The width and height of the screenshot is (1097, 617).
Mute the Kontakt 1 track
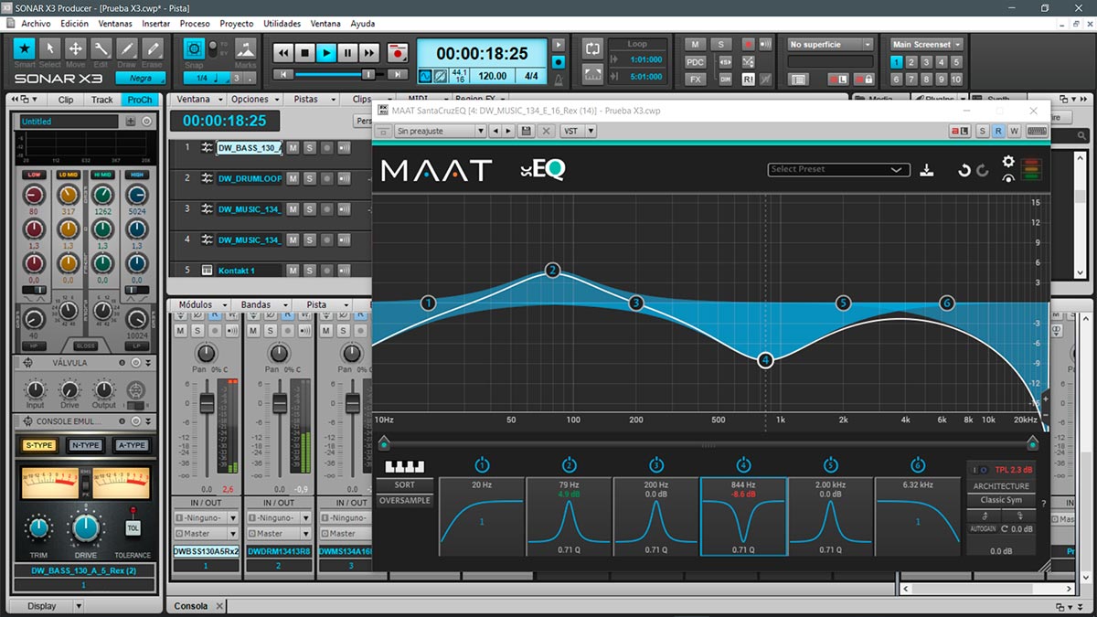[293, 271]
